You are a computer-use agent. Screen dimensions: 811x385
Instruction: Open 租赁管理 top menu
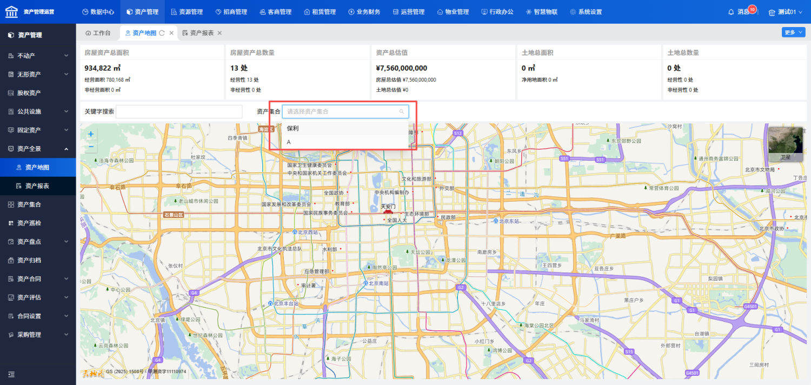320,12
